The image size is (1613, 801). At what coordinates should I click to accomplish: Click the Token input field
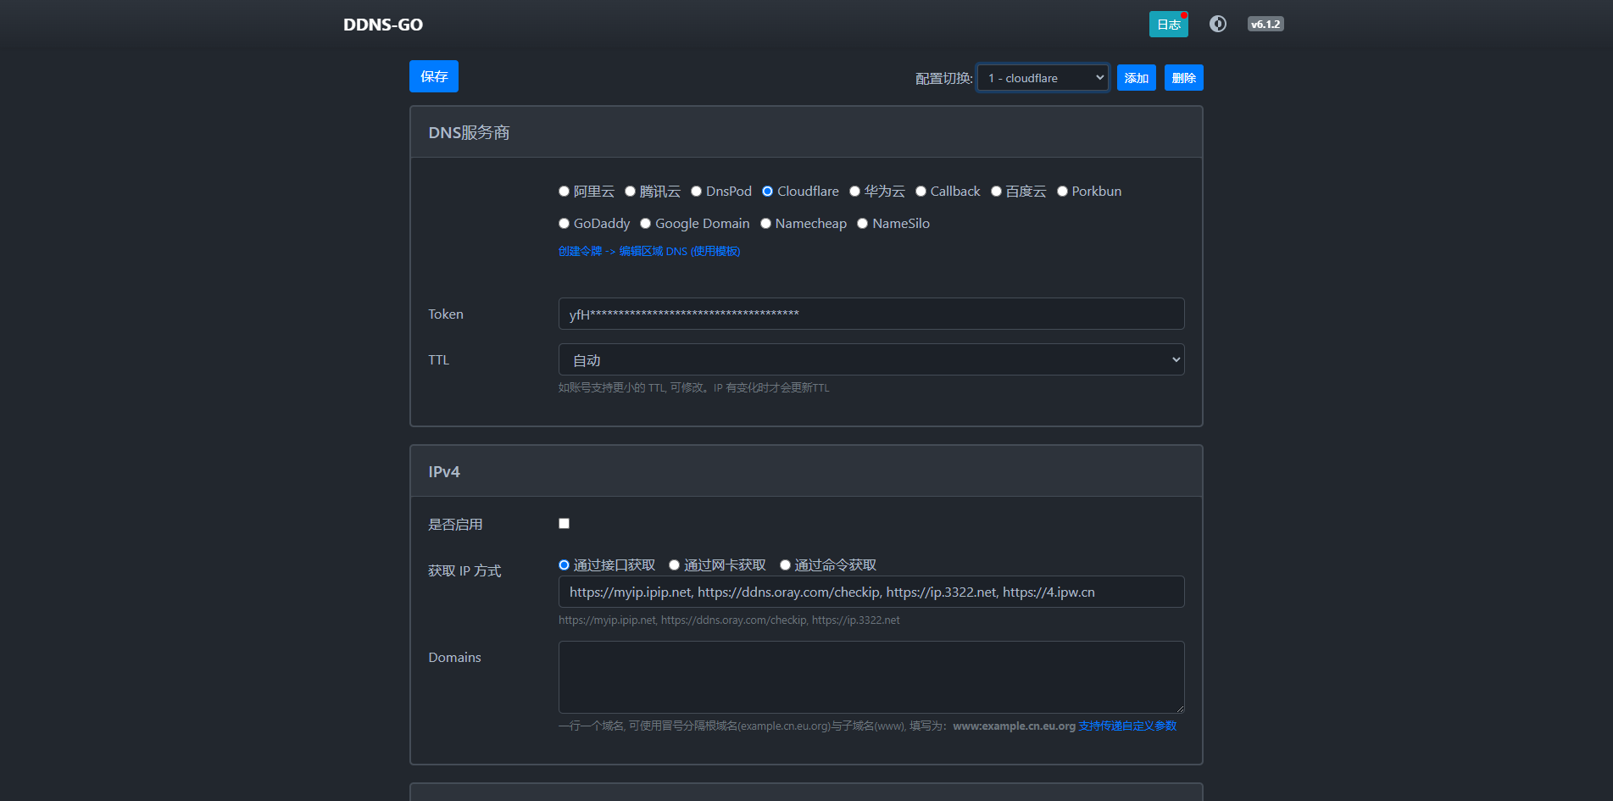(x=870, y=314)
